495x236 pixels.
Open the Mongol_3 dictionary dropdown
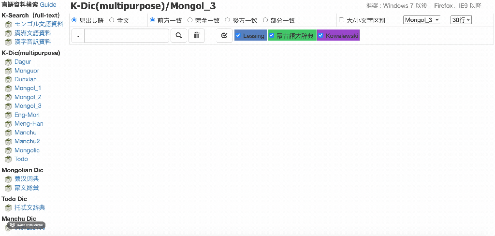(422, 20)
